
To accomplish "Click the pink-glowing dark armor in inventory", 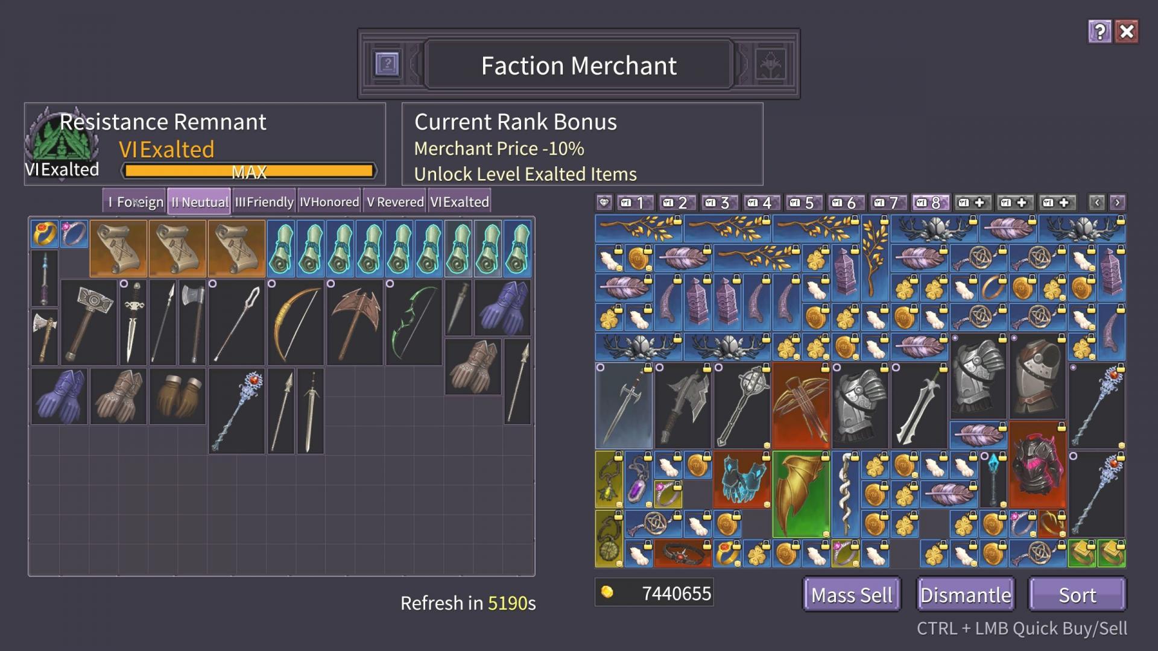I will coord(1037,465).
